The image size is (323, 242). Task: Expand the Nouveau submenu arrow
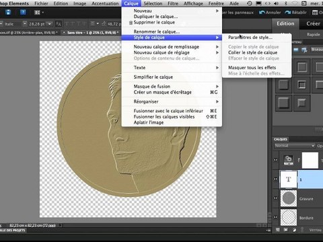217,11
